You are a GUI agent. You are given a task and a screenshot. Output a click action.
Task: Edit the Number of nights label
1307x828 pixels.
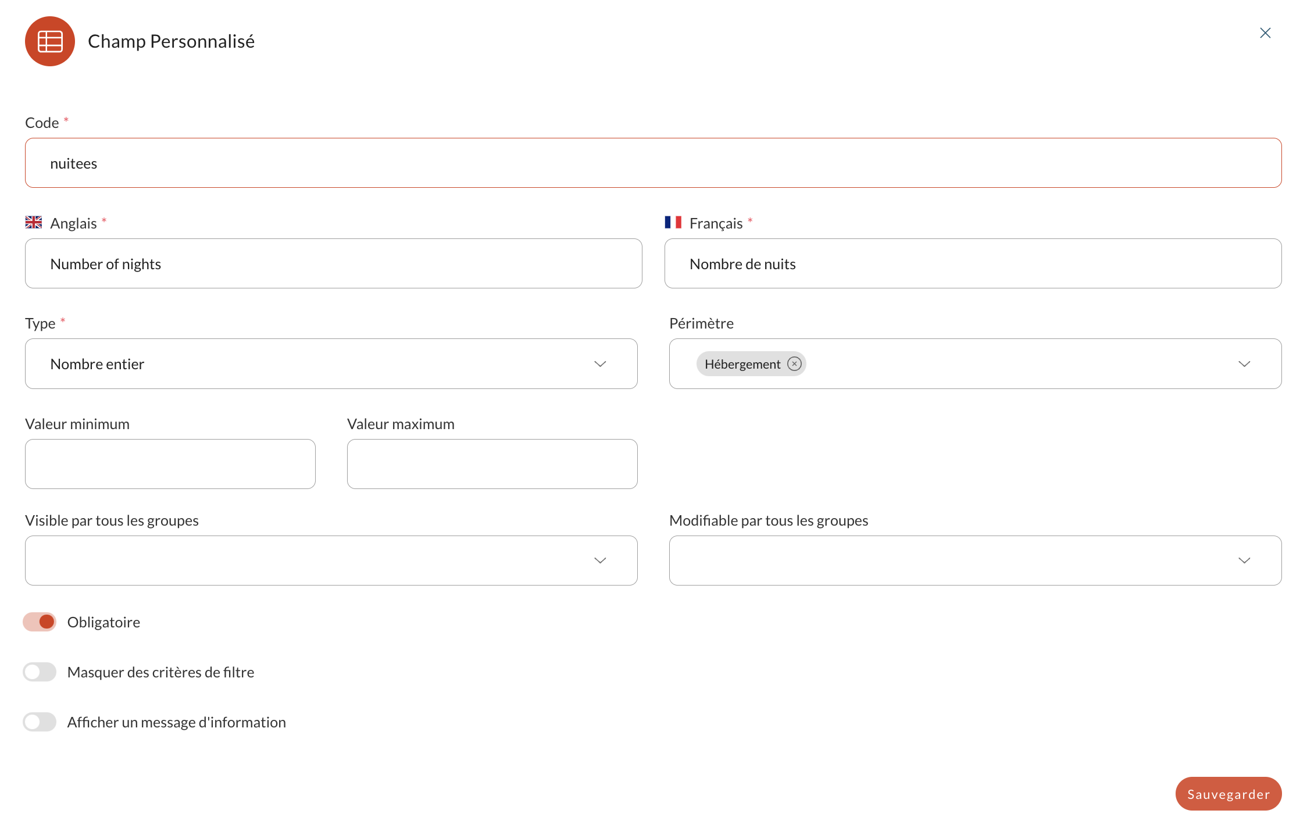(333, 263)
